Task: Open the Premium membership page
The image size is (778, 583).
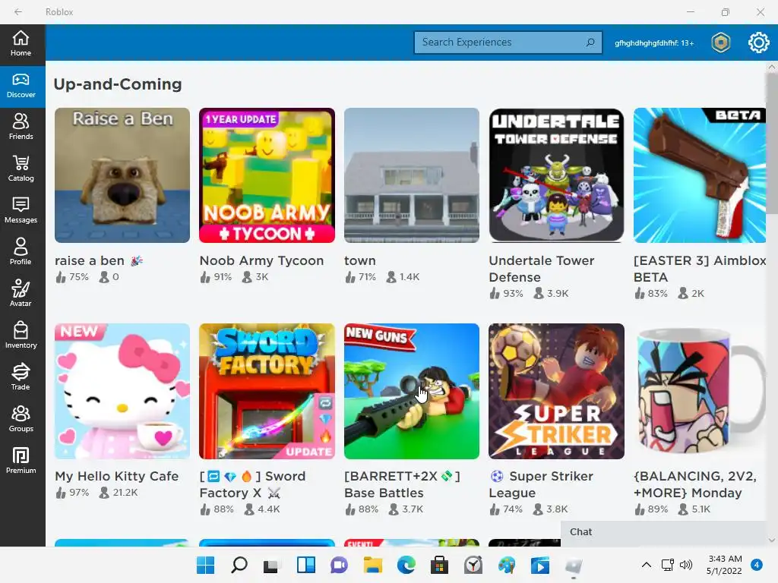Action: pos(21,461)
